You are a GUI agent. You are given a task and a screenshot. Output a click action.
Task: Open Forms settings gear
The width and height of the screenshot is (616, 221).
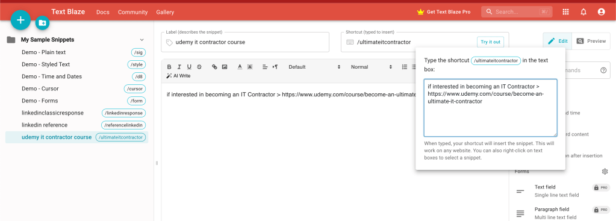(x=605, y=172)
